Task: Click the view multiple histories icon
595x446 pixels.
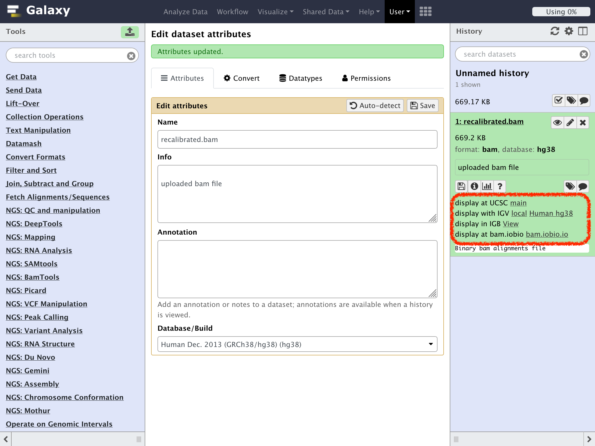Action: tap(583, 31)
